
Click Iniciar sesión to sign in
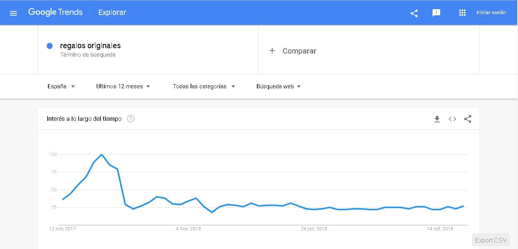[x=491, y=13]
